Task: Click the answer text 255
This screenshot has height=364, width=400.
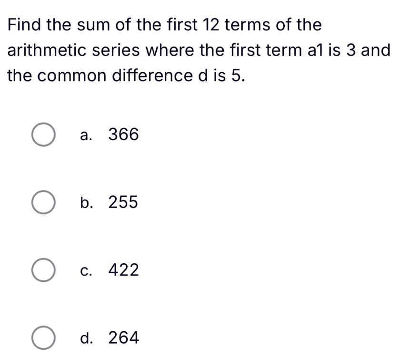Action: click(x=124, y=203)
